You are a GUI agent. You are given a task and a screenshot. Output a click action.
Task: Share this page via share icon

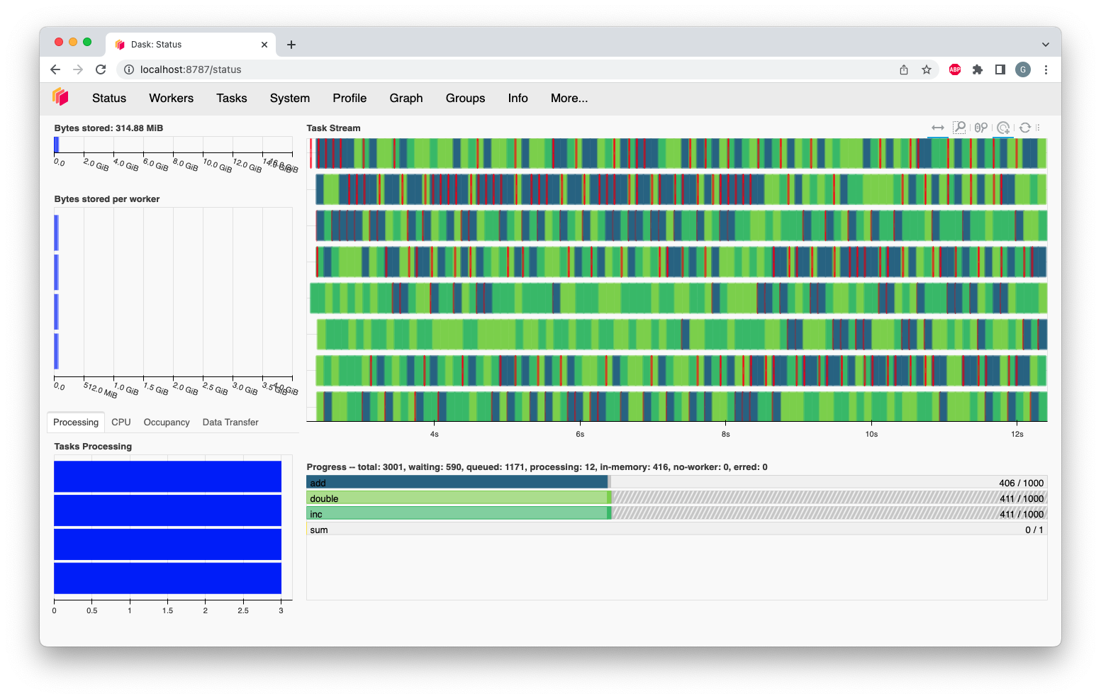click(x=904, y=69)
